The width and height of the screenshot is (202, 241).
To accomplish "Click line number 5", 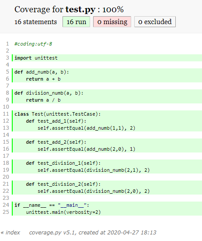I will coord(7,72).
